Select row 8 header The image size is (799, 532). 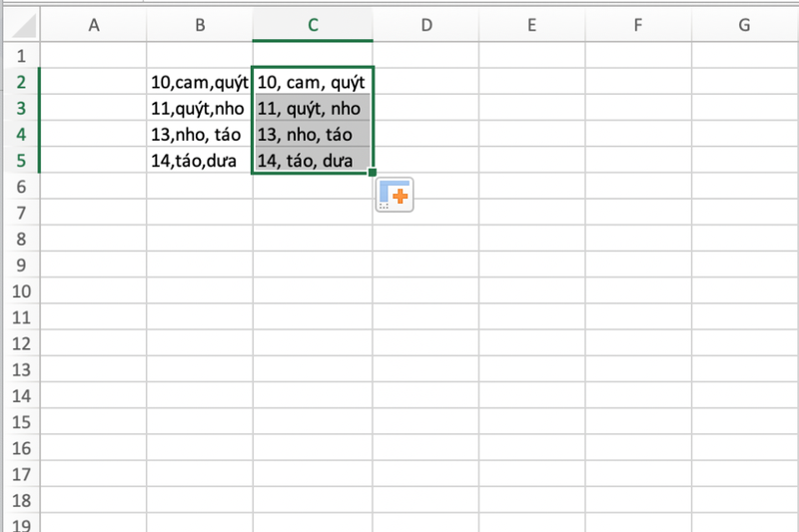[21, 239]
